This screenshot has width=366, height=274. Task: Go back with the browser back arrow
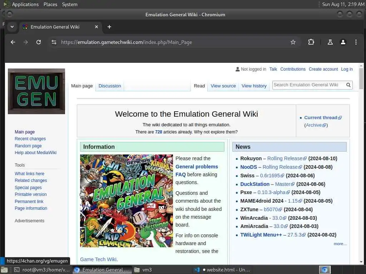pos(13,42)
